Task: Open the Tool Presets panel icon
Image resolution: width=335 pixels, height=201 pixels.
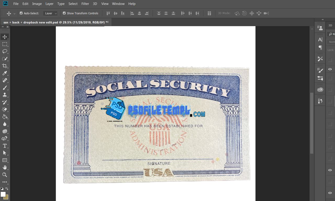Action: click(320, 59)
